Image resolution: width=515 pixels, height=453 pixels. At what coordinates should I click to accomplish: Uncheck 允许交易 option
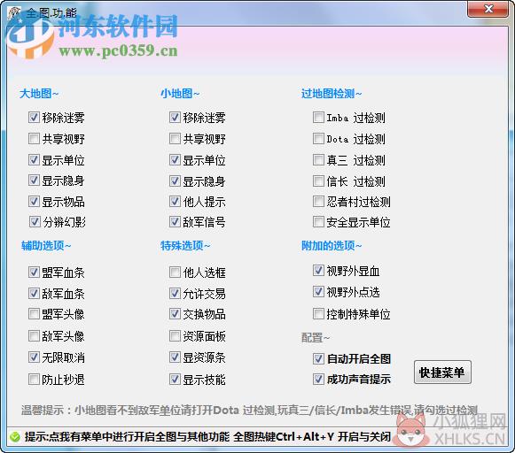(175, 294)
